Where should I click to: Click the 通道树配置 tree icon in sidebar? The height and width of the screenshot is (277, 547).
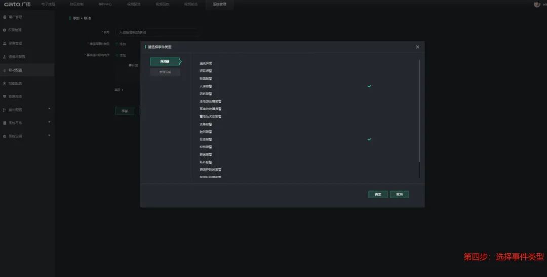point(5,57)
